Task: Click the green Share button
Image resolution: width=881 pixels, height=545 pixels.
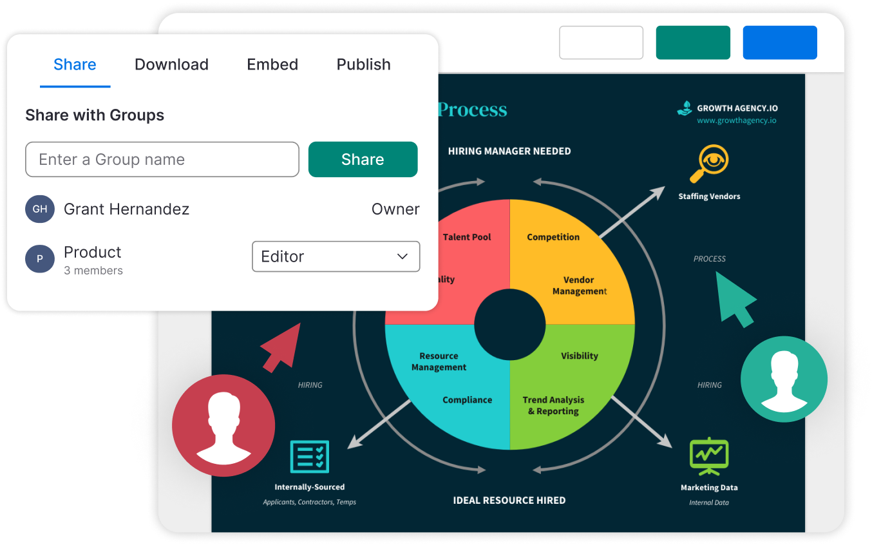Action: coord(363,159)
